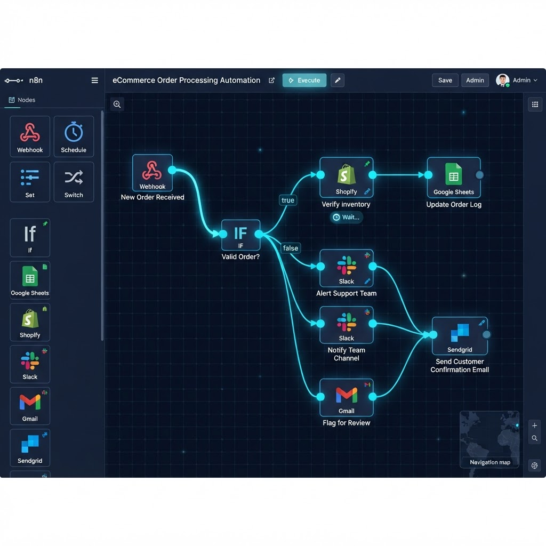Click the Admin button next to Save

coord(475,81)
